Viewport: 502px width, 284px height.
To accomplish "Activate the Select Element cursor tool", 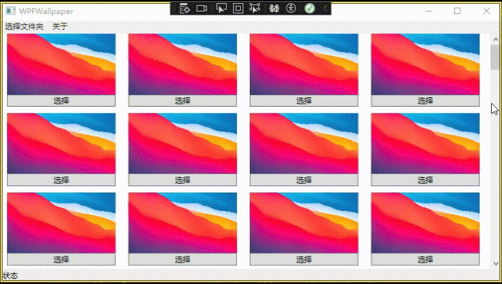I will coord(221,8).
